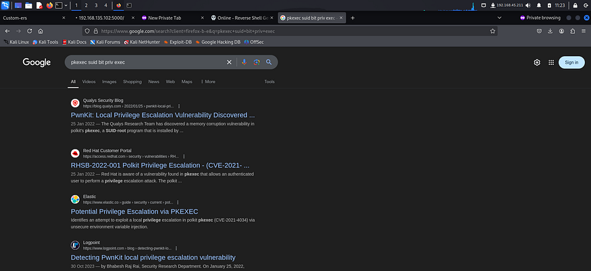The width and height of the screenshot is (591, 271).
Task: Click the Google logo
Action: [x=36, y=63]
